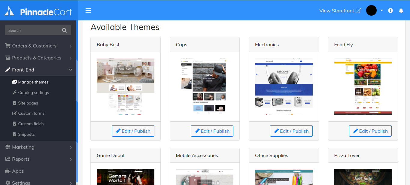Click the Manage themes image icon

[14, 82]
